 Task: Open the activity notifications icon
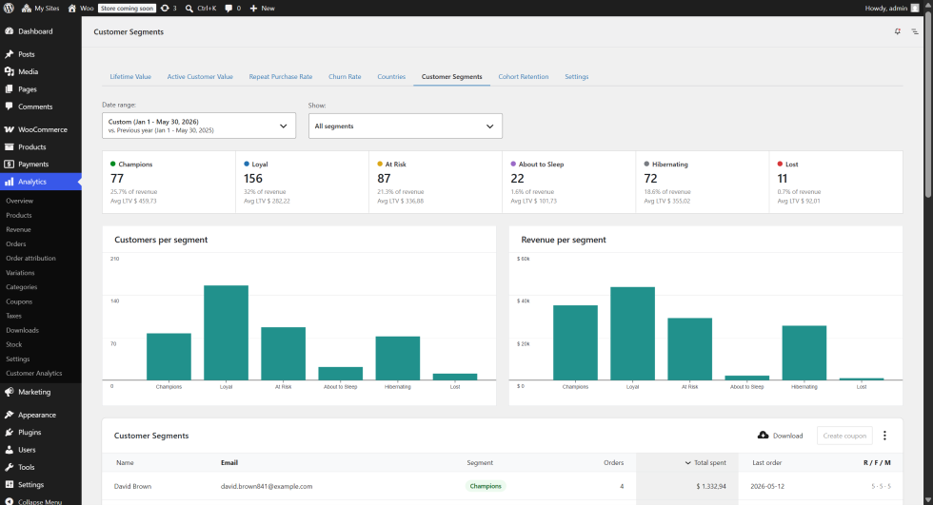(897, 31)
